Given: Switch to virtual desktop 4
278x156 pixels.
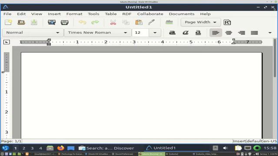Looking at the screenshot, I should [x=40, y=148].
